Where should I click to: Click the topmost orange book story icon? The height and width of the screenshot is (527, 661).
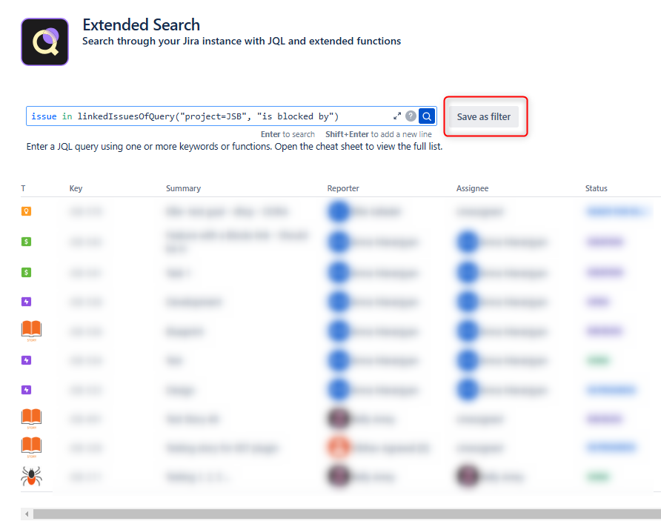pyautogui.click(x=31, y=331)
